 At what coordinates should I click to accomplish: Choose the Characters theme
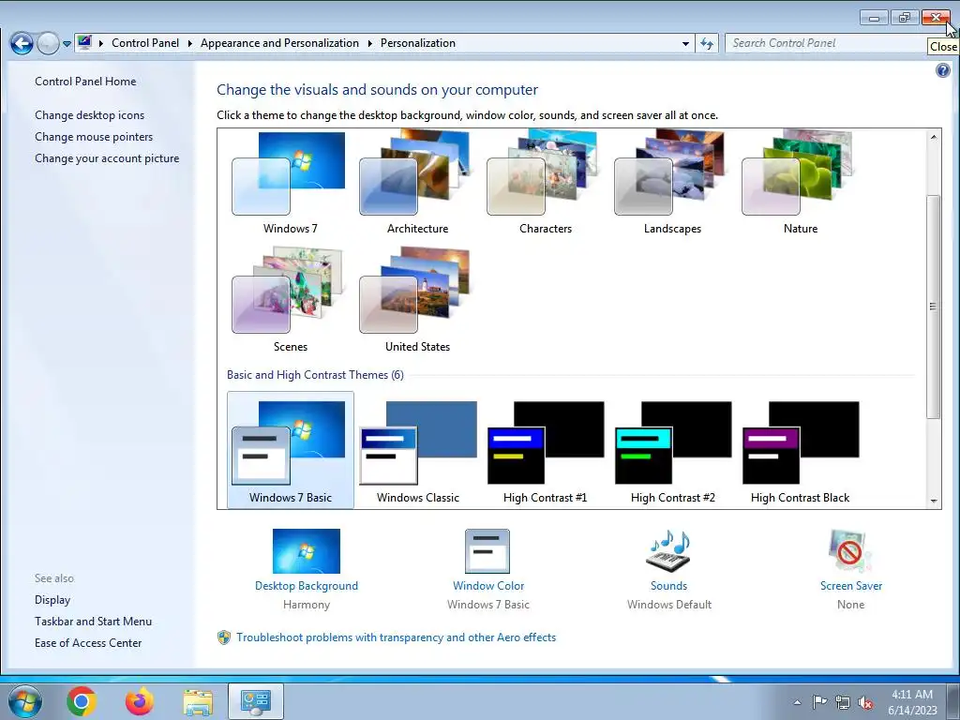[545, 183]
